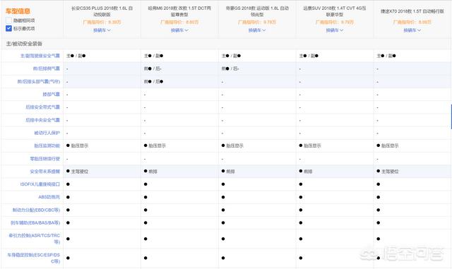Check the 隐藏相同项 checkbox
Screen dimensions: 452x269
click(8, 20)
